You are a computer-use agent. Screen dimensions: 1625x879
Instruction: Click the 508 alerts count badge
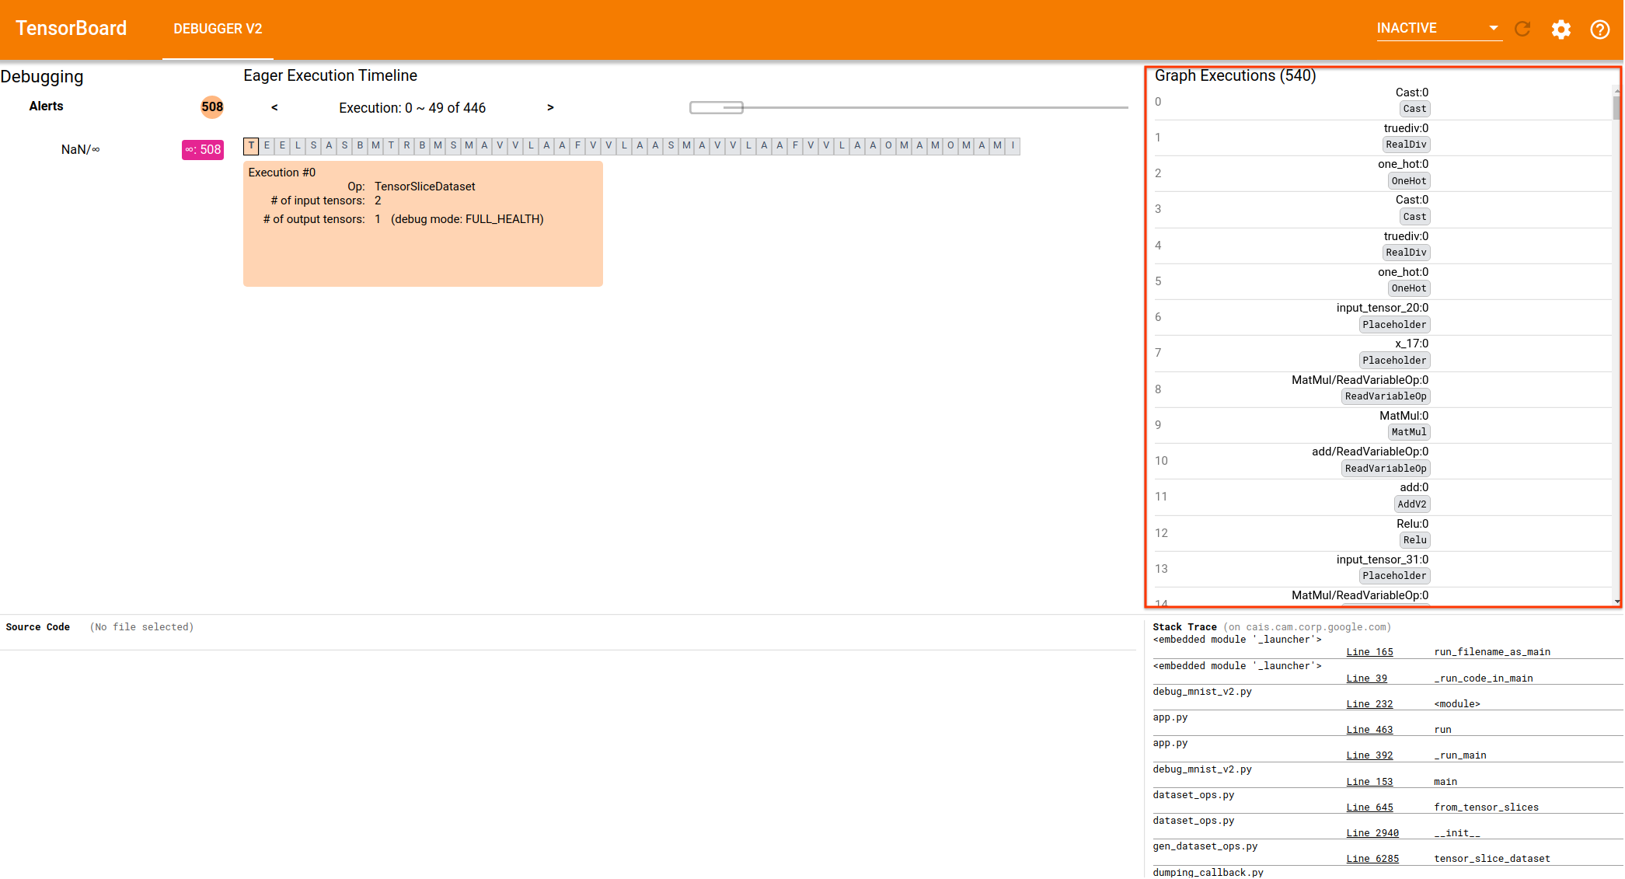[x=211, y=106]
